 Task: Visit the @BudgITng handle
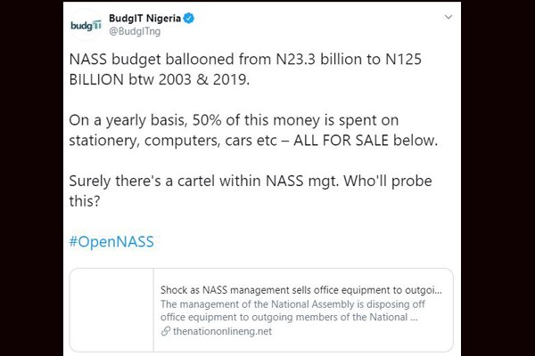coord(135,31)
